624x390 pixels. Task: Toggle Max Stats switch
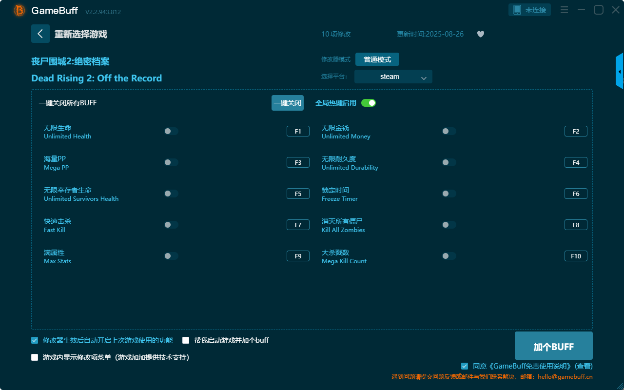[171, 256]
